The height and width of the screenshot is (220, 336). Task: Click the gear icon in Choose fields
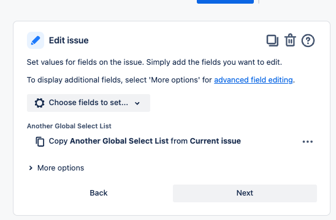click(40, 103)
